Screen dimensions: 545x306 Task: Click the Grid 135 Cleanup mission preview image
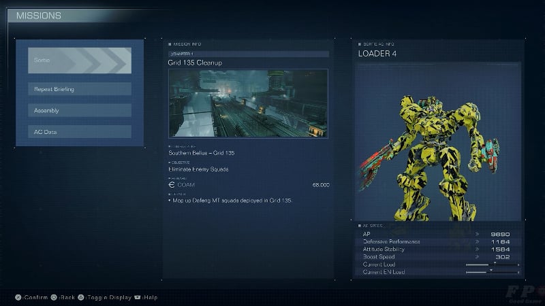[x=248, y=103]
